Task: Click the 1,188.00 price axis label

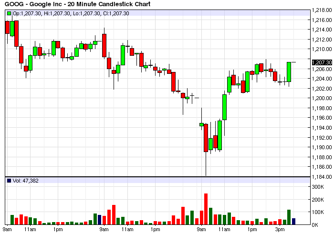Action: [322, 157]
